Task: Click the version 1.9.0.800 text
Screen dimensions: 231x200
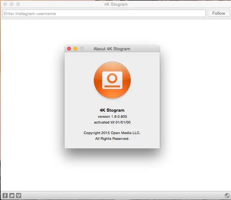Action: [112, 116]
